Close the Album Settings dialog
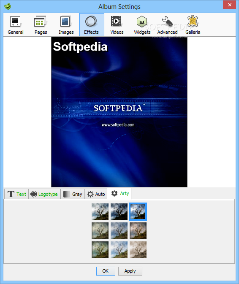Viewport: 239px width, 284px height. (x=229, y=5)
